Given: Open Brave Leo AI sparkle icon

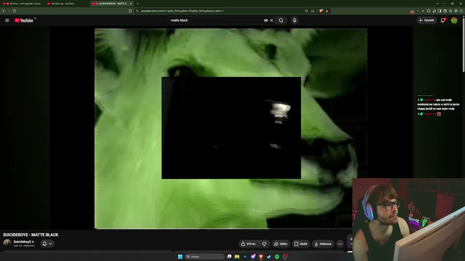Looking at the screenshot, I should (x=450, y=11).
